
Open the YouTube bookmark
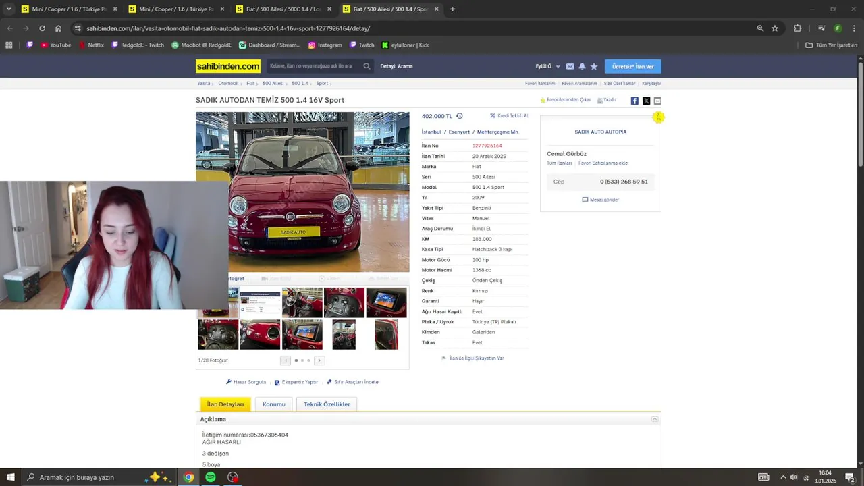pyautogui.click(x=55, y=45)
